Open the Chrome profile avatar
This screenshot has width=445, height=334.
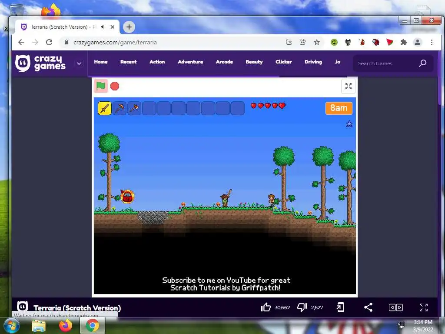point(418,42)
